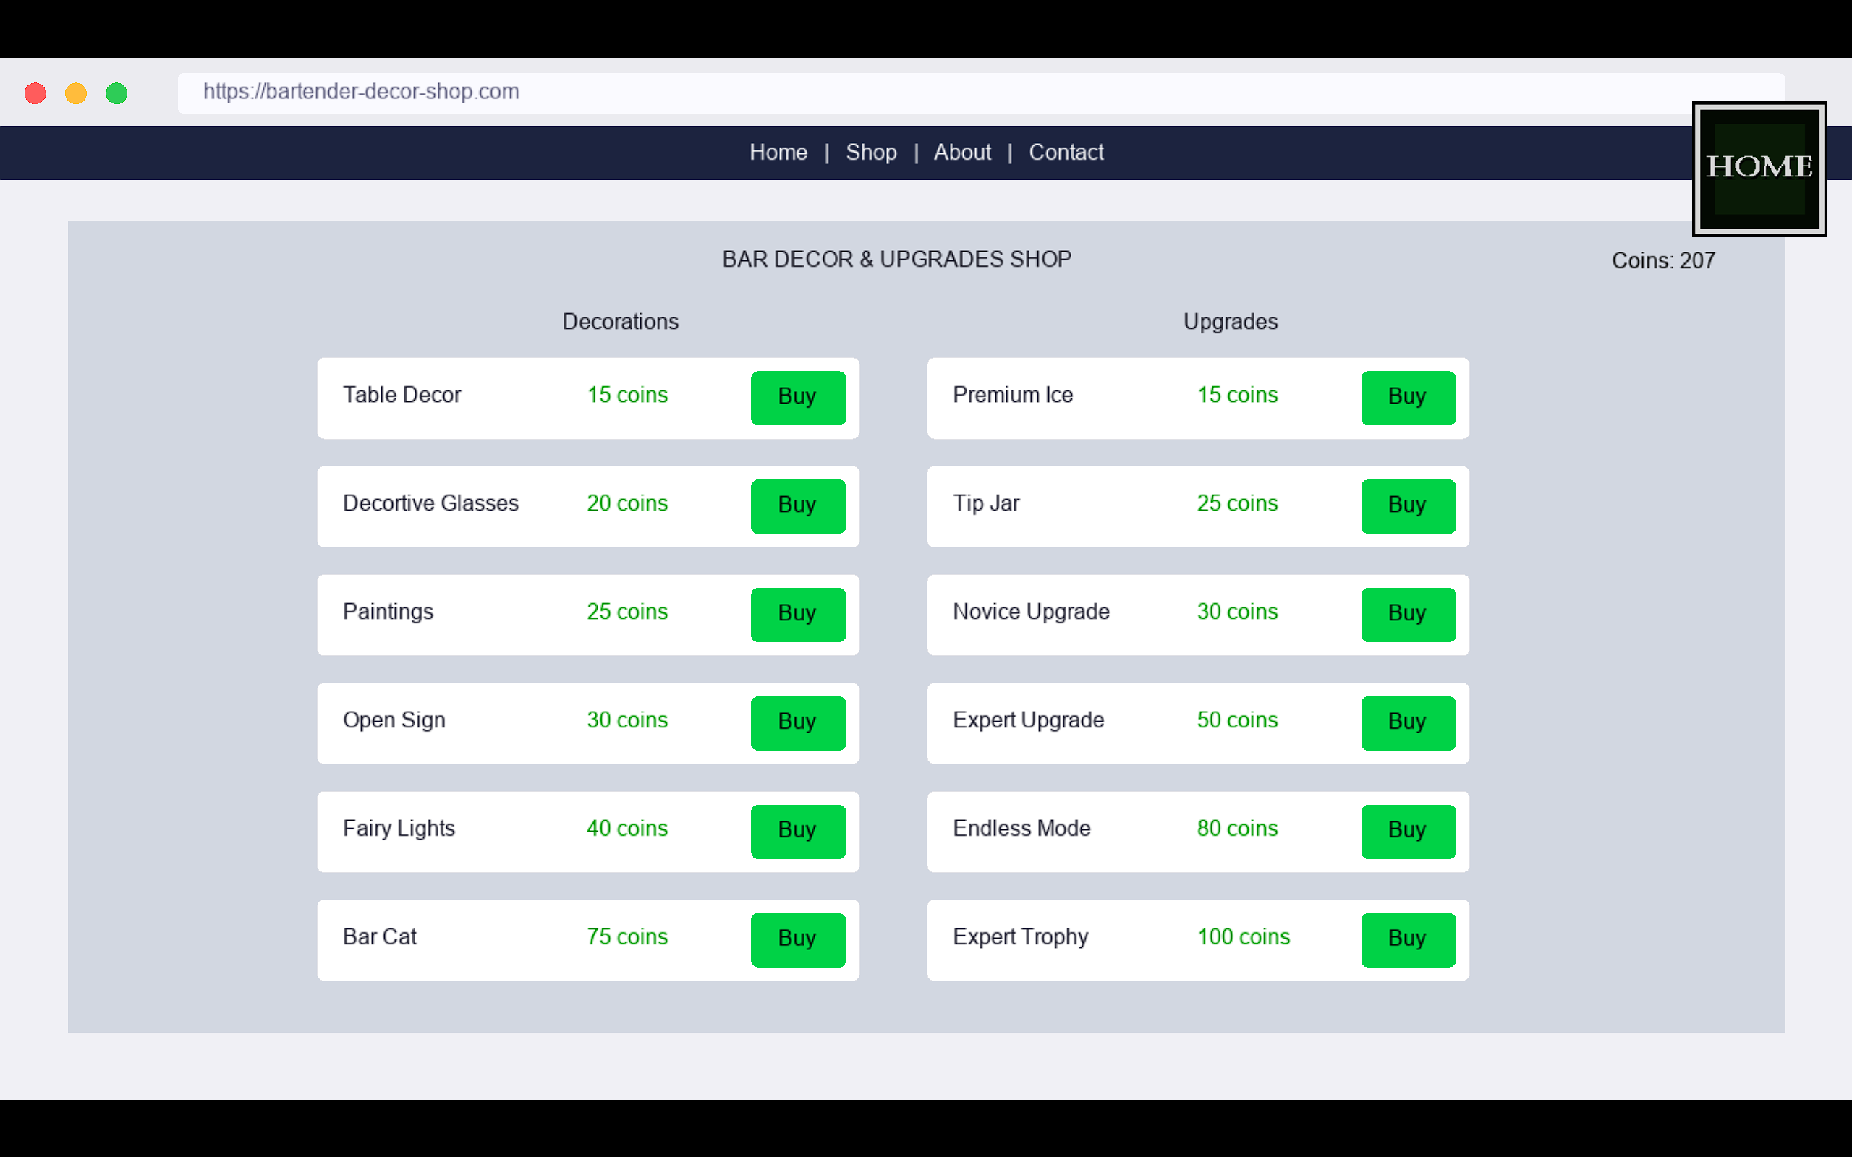The height and width of the screenshot is (1157, 1852).
Task: Purchase the Fairy Lights decoration
Action: [797, 831]
